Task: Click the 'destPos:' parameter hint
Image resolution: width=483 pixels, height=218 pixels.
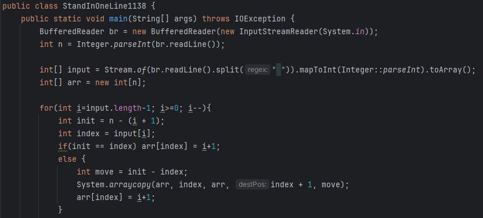Action: click(253, 185)
